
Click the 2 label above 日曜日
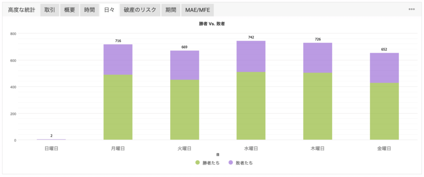point(51,136)
